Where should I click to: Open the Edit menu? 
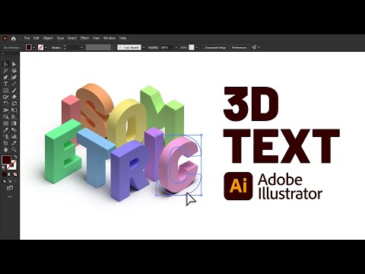(36, 38)
